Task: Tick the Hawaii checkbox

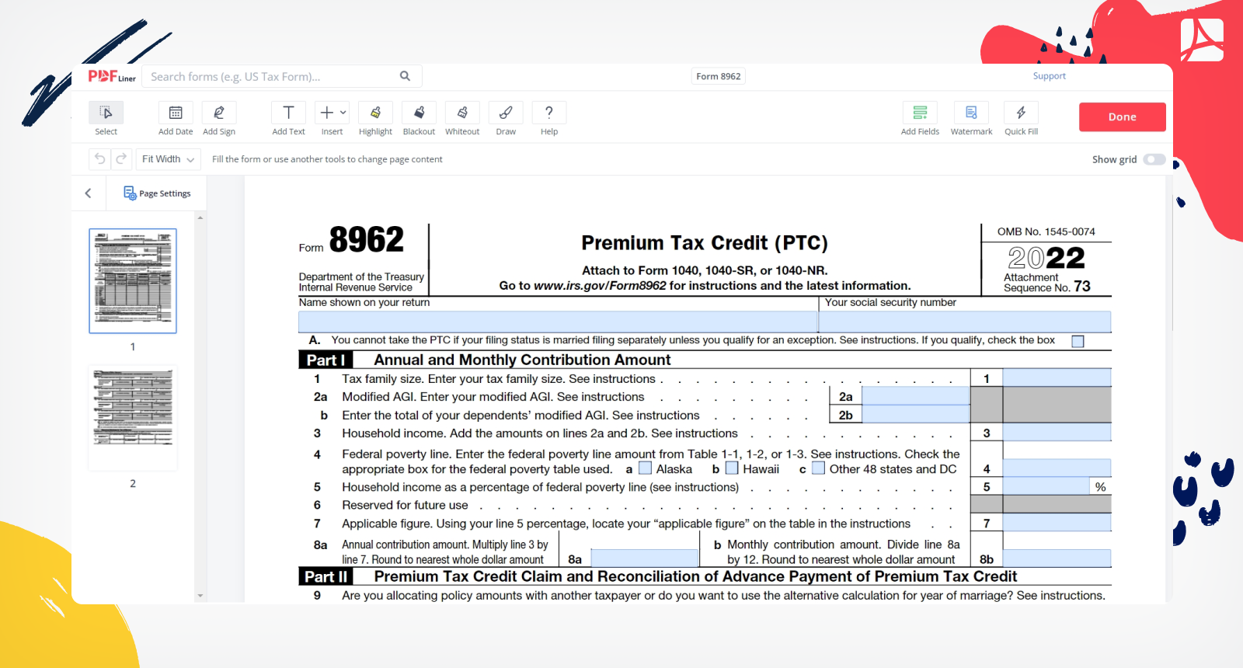Action: pos(731,468)
